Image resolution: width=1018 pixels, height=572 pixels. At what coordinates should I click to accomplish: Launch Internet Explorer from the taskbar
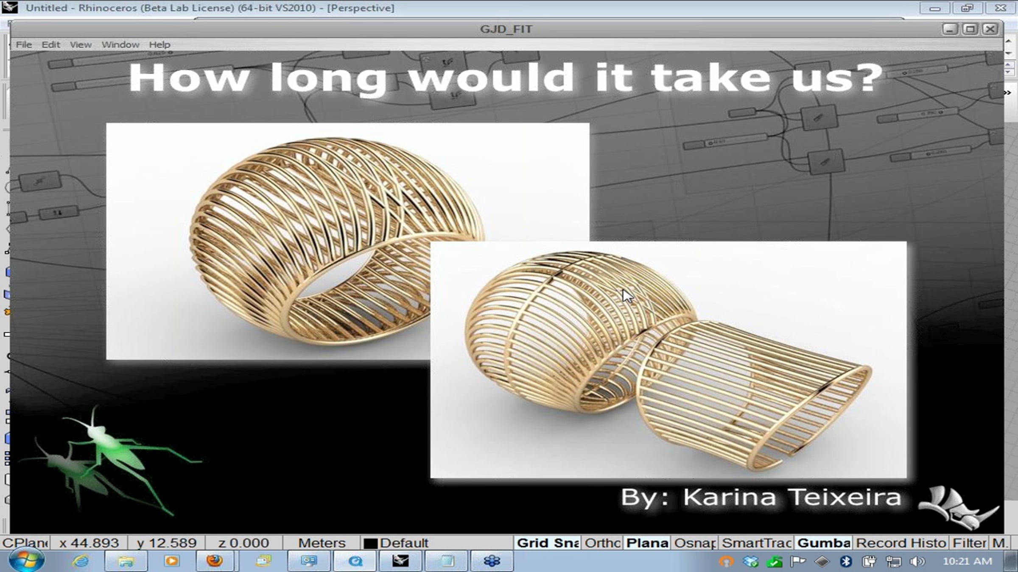(80, 561)
